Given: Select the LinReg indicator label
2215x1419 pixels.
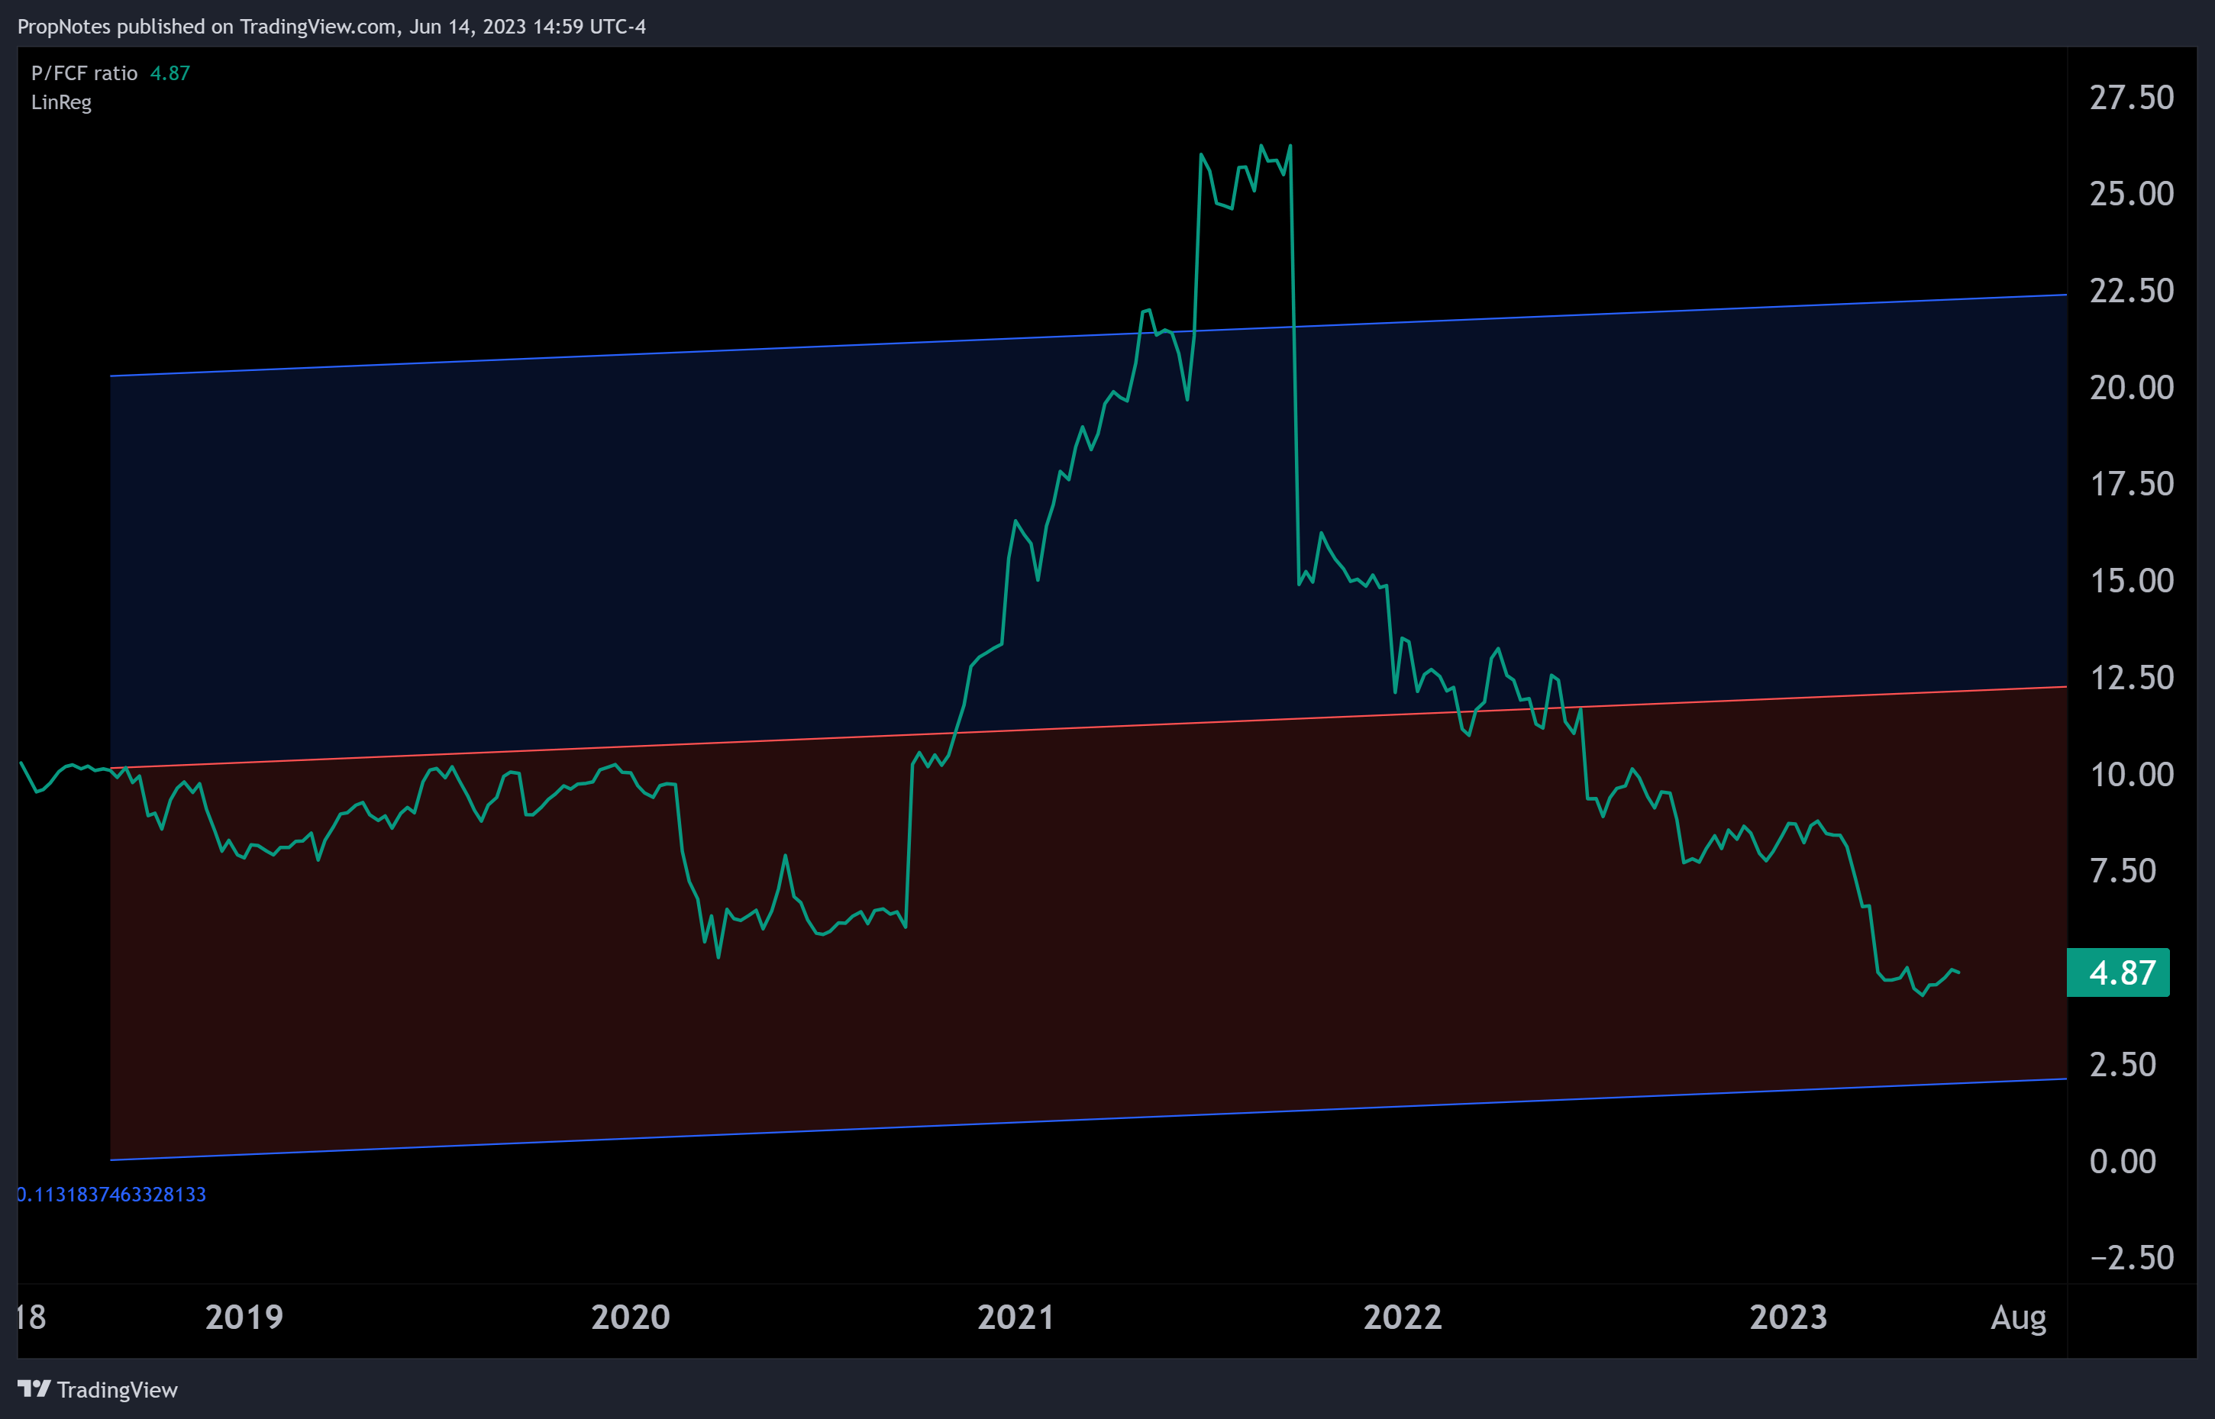Looking at the screenshot, I should pos(61,102).
